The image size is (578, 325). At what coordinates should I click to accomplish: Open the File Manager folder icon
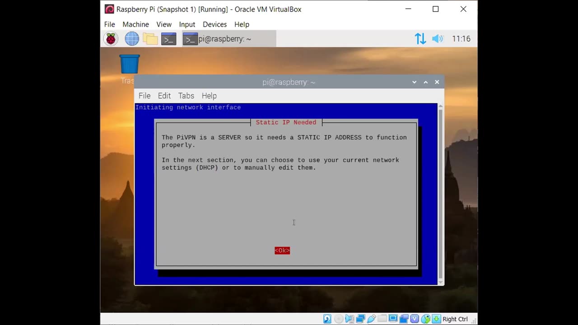[150, 39]
